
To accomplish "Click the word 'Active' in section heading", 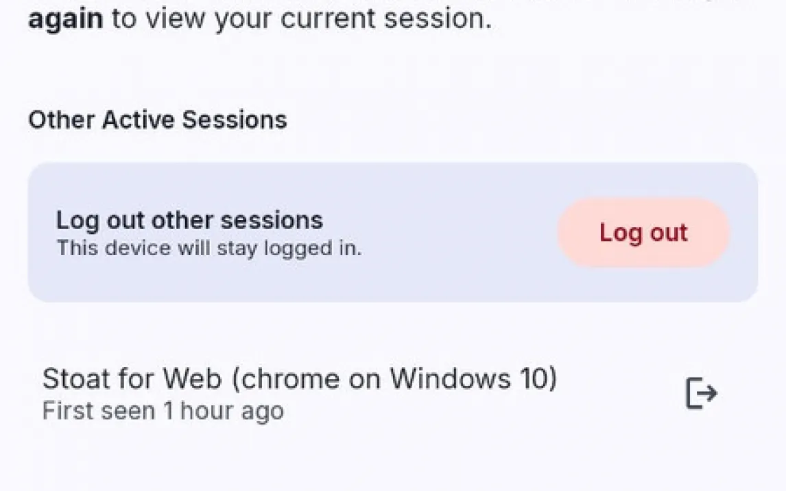I will pyautogui.click(x=139, y=120).
